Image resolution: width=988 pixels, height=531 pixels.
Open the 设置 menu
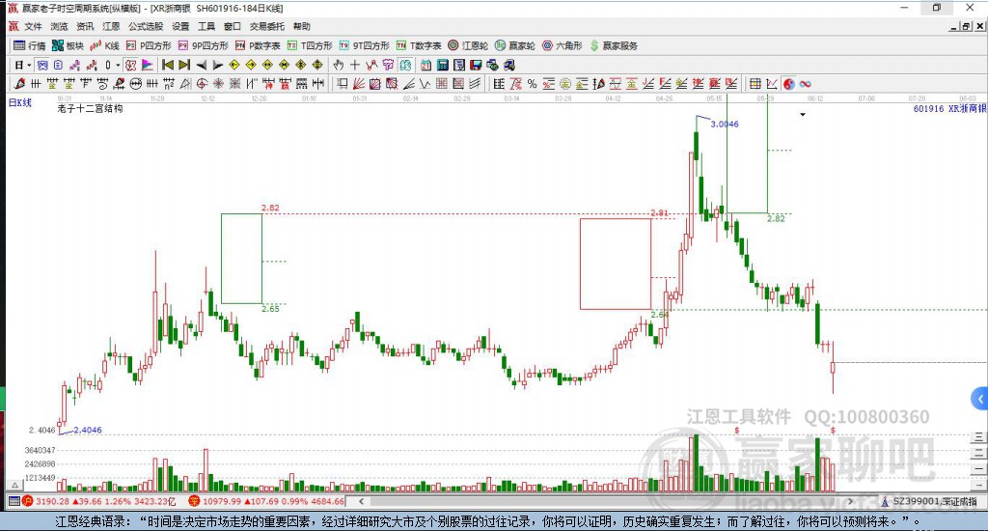point(180,26)
